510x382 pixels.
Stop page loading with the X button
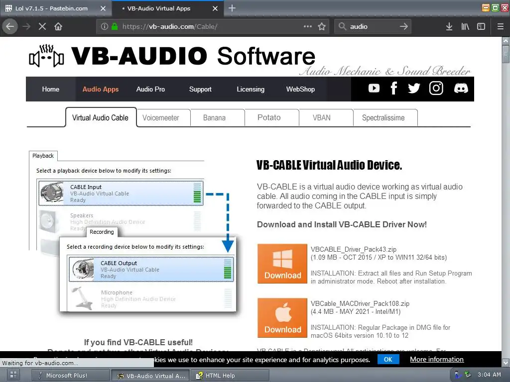(42, 26)
